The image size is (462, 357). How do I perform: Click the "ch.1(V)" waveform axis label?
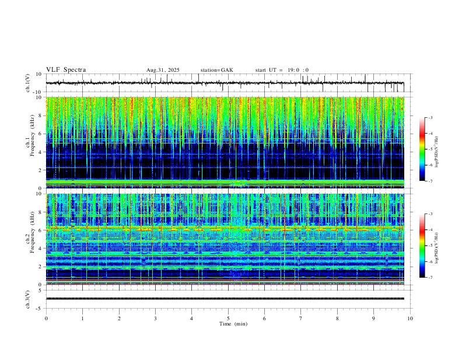(x=28, y=83)
